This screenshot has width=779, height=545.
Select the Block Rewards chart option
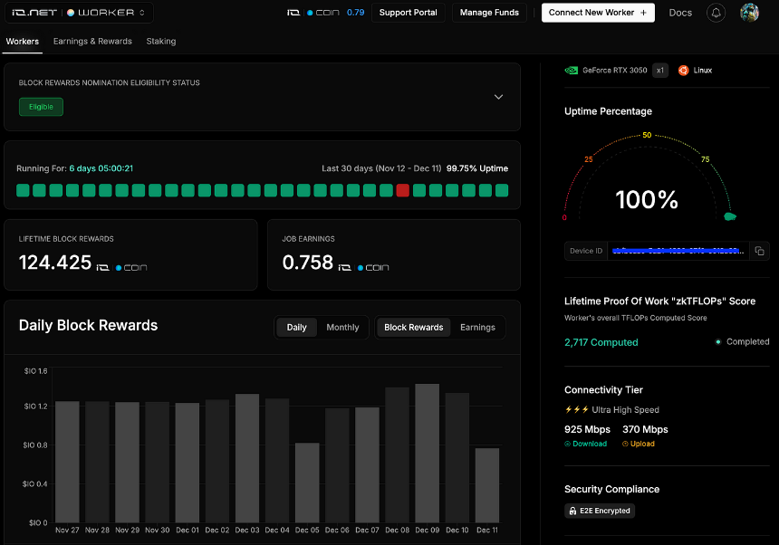tap(413, 328)
